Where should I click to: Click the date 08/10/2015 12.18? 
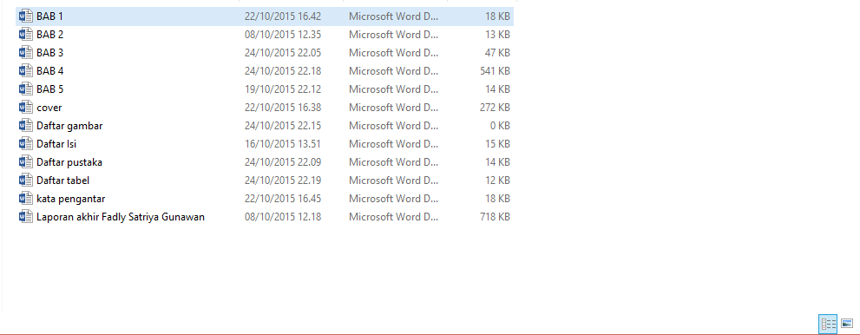[x=283, y=217]
